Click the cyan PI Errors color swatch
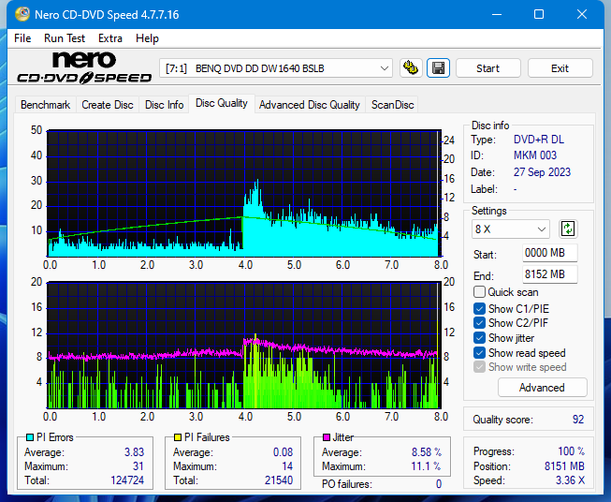 point(30,437)
